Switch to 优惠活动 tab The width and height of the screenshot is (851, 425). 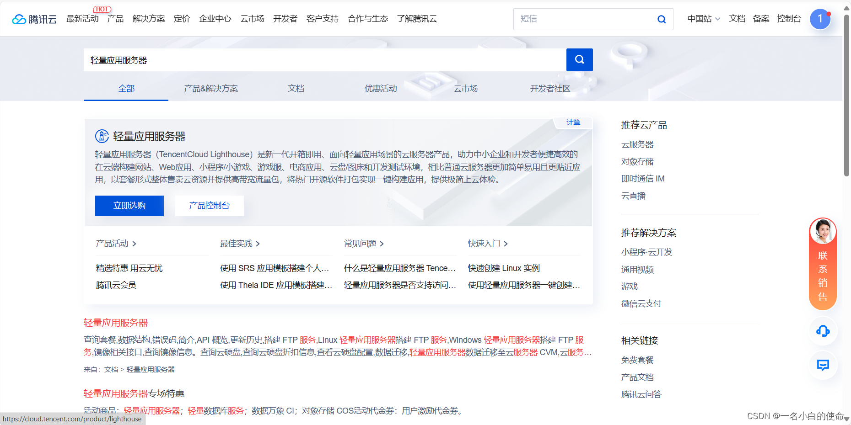tap(381, 89)
